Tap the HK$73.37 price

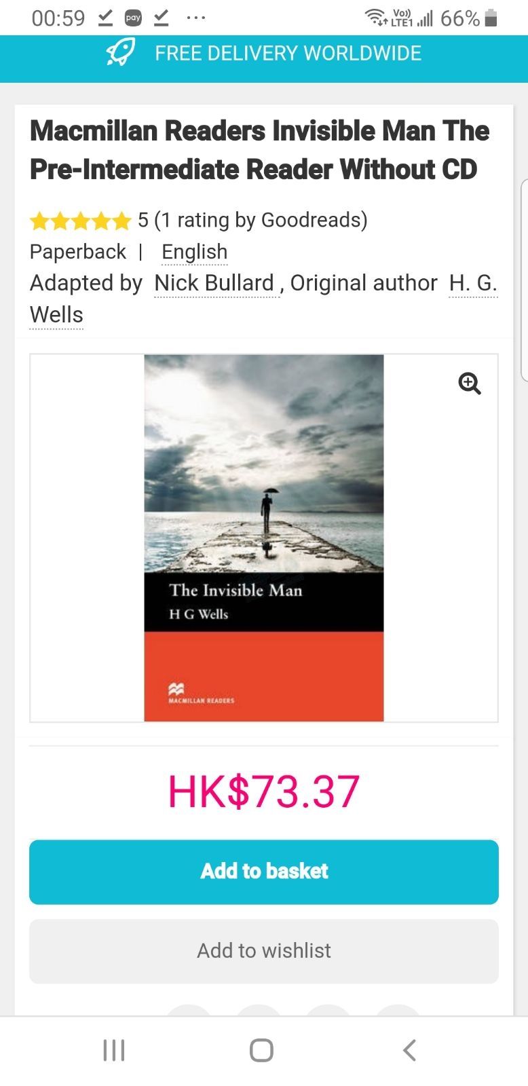pos(264,791)
